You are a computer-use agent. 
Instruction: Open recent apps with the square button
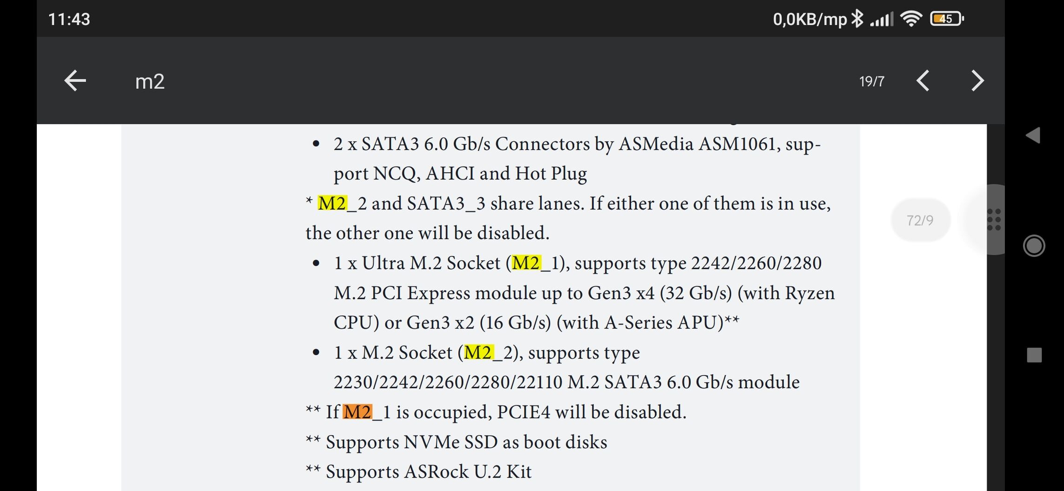tap(1034, 355)
